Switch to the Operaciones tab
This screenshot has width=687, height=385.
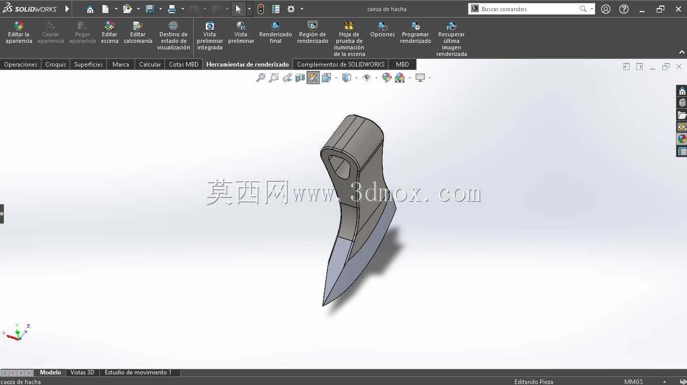[x=21, y=65]
